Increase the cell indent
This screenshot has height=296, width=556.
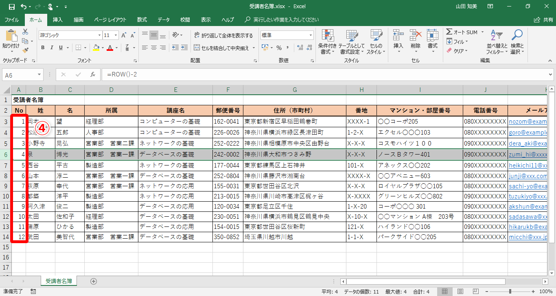click(x=184, y=48)
